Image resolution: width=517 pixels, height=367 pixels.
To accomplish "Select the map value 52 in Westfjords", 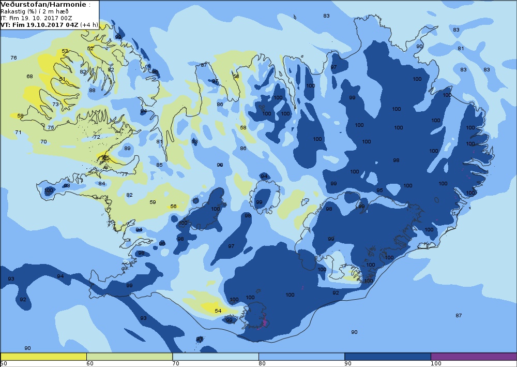I will click(90, 48).
